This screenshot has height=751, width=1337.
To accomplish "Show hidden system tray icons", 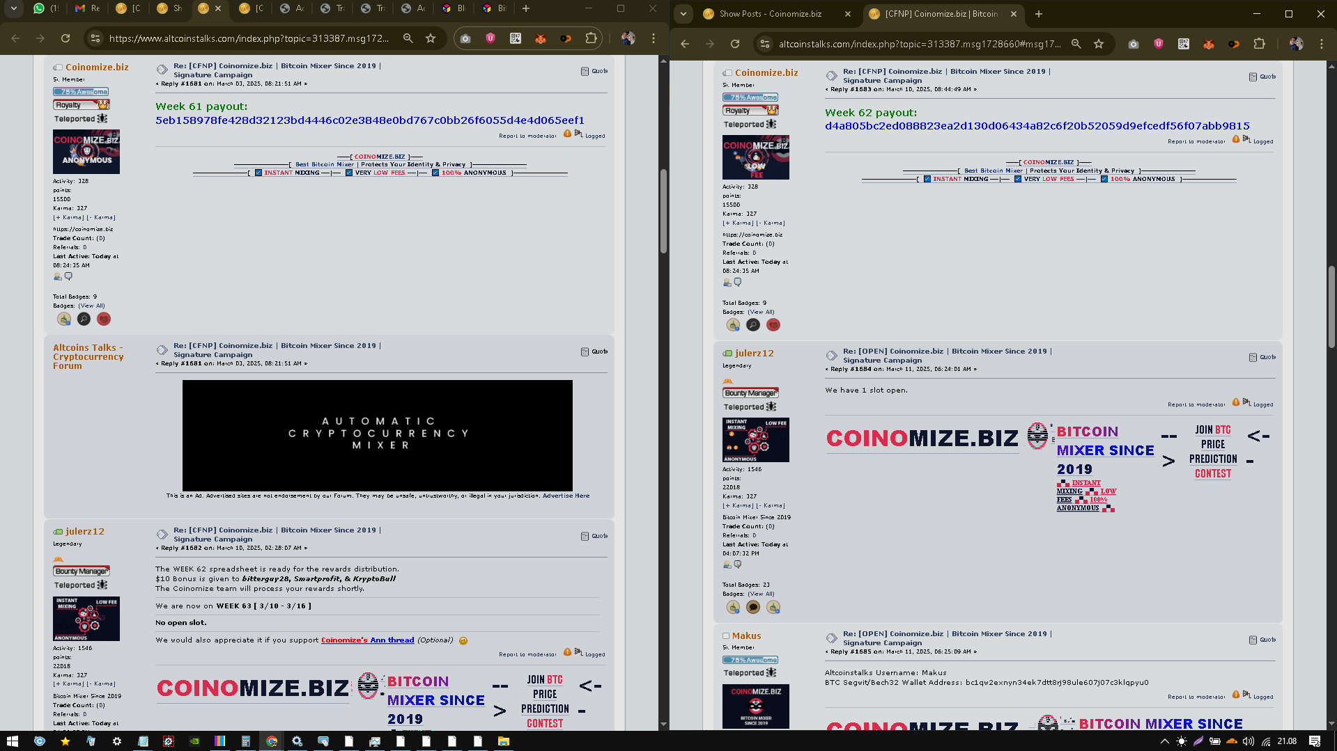I will pyautogui.click(x=1164, y=741).
